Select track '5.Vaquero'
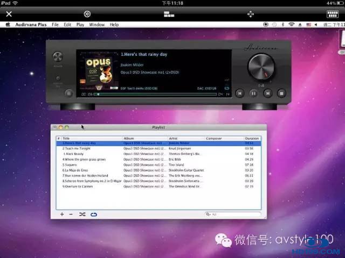 click(158, 165)
